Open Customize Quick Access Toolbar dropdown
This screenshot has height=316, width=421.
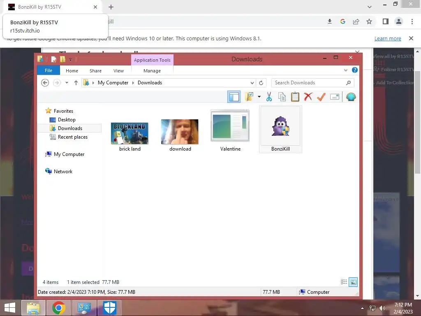(70, 59)
